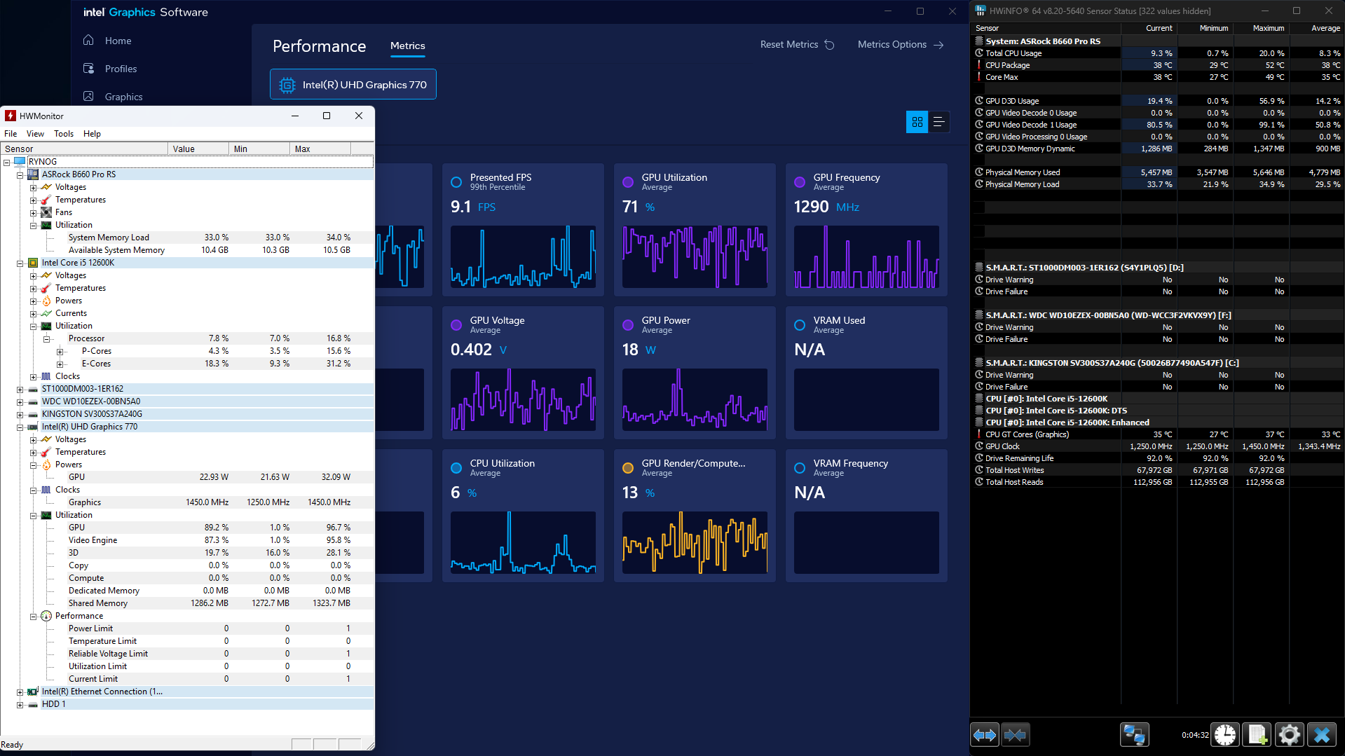Toggle the Presented FPS metric circle
The width and height of the screenshot is (1345, 756).
(456, 182)
